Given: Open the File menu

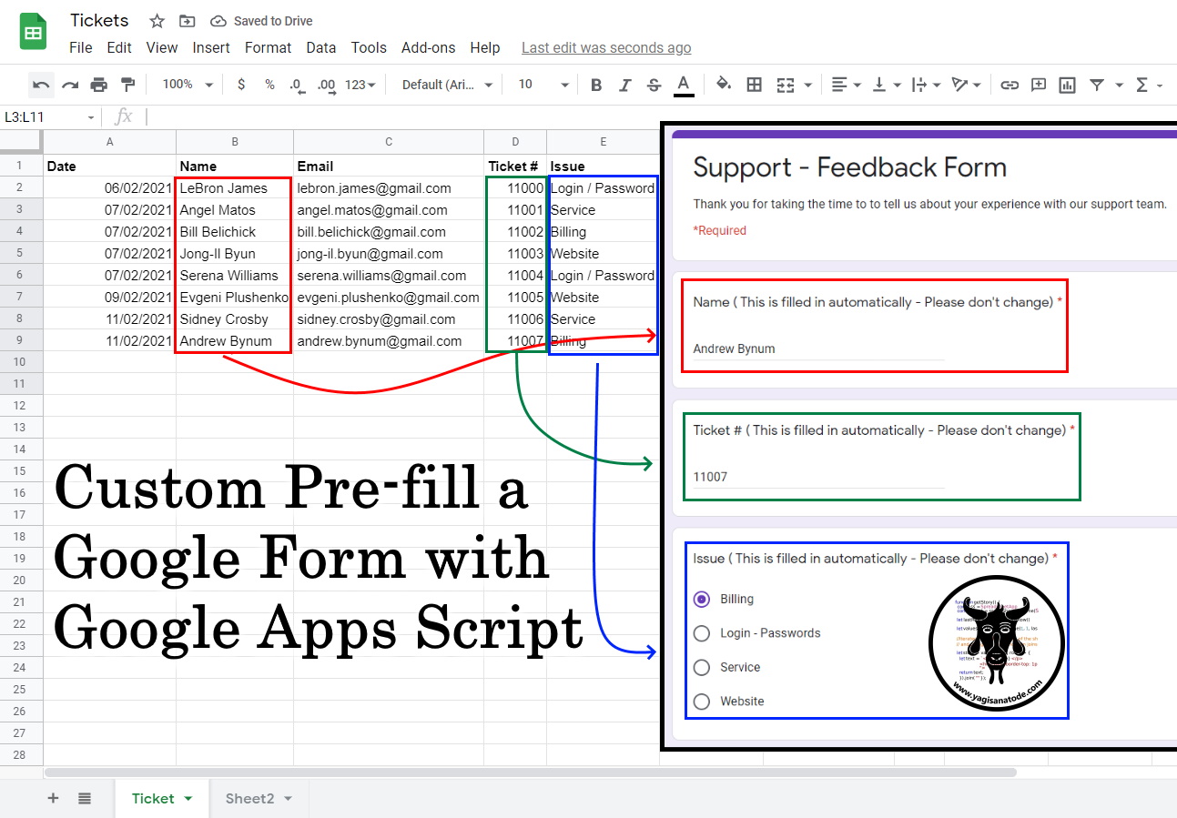Looking at the screenshot, I should pyautogui.click(x=81, y=47).
